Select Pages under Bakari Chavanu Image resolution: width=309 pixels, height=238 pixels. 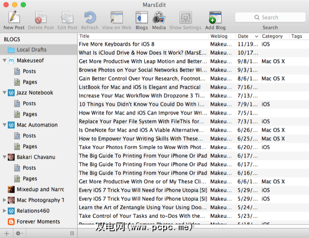29,179
